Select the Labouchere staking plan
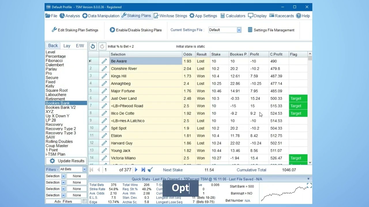The image size is (369, 207). click(x=56, y=95)
